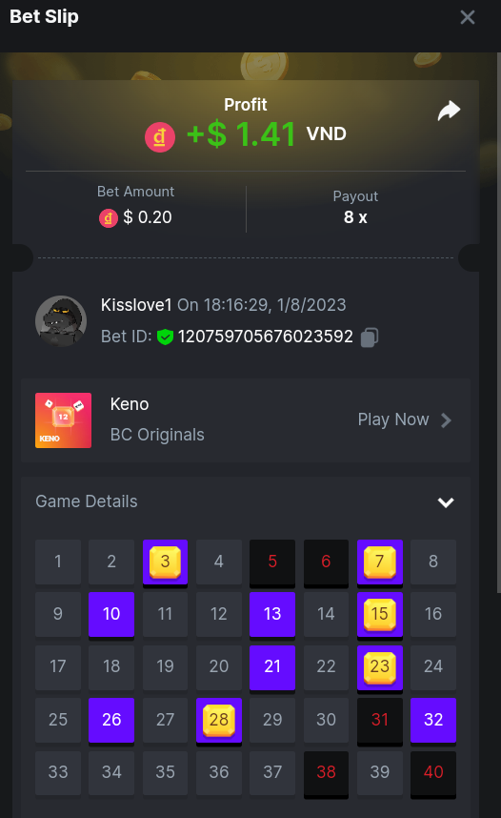This screenshot has width=501, height=818.
Task: Click the gold gem tile 28
Action: (219, 721)
